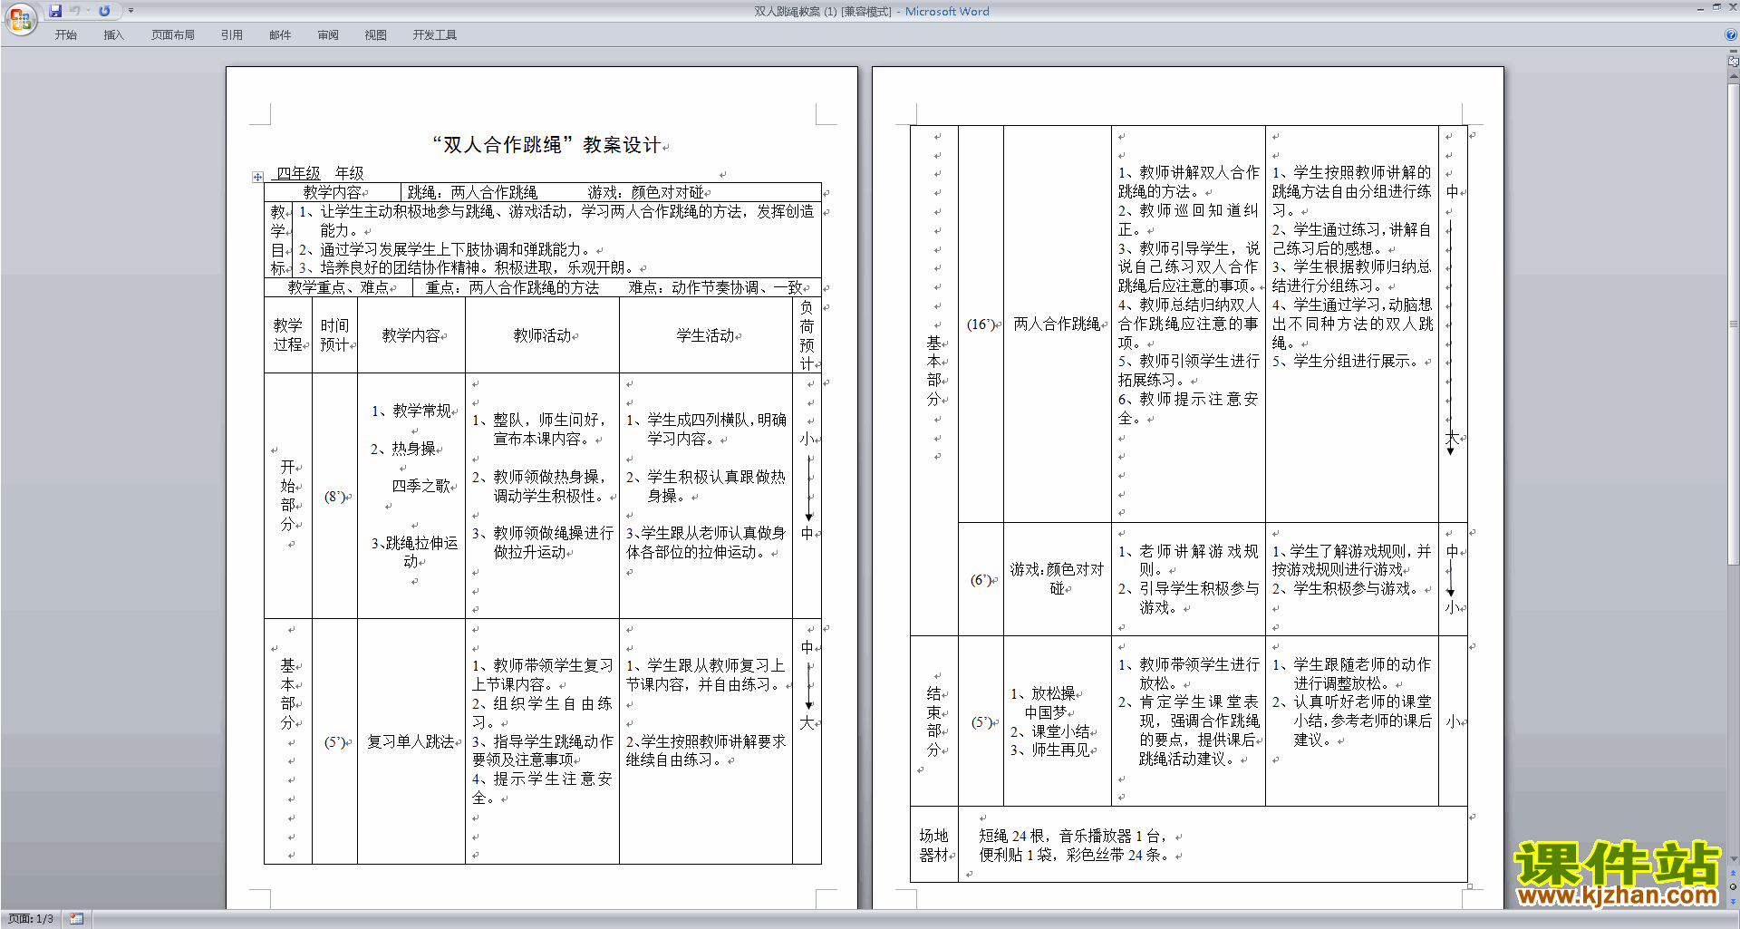Expand Customize Quick Access Toolbar dropdown
1740x929 pixels.
[130, 11]
